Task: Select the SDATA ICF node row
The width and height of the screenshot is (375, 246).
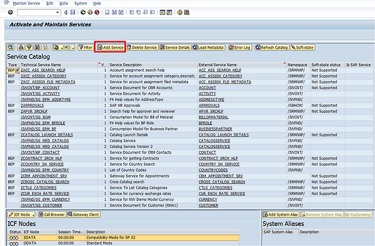Action: coord(29,238)
